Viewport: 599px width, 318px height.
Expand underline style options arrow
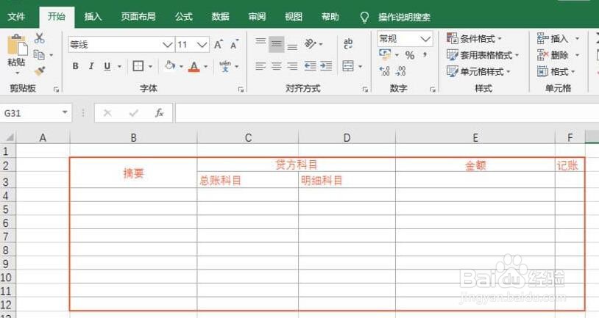[119, 67]
